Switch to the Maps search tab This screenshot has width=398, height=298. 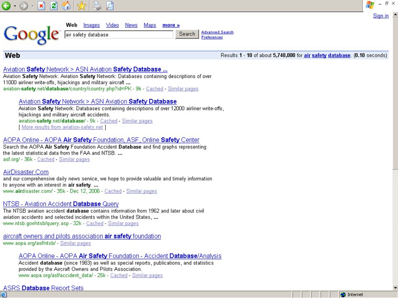coord(150,25)
